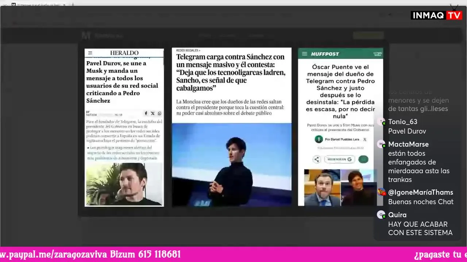Click Tonio_63 username in chat
The width and height of the screenshot is (467, 262).
pos(403,122)
